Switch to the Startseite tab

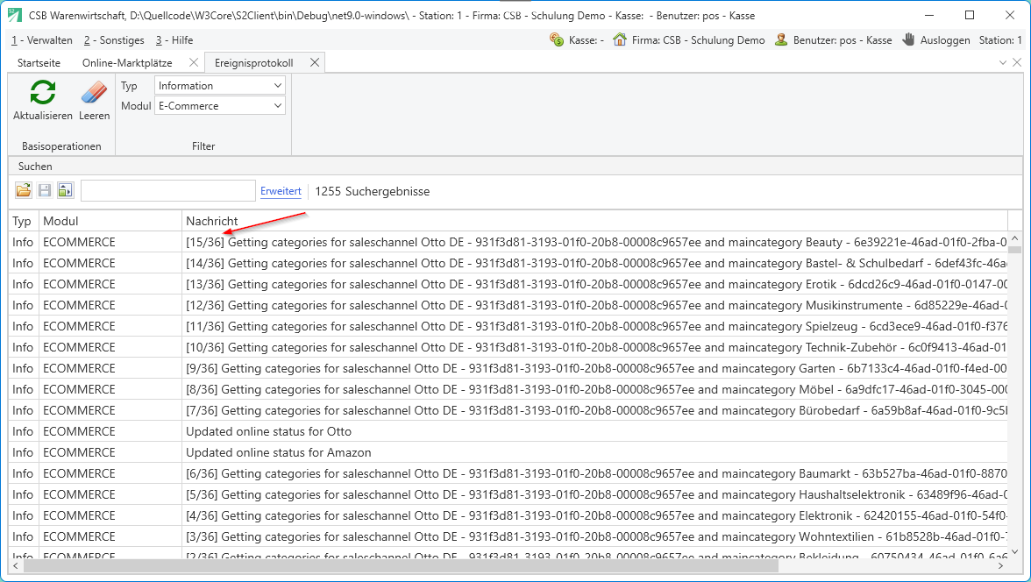tap(39, 63)
